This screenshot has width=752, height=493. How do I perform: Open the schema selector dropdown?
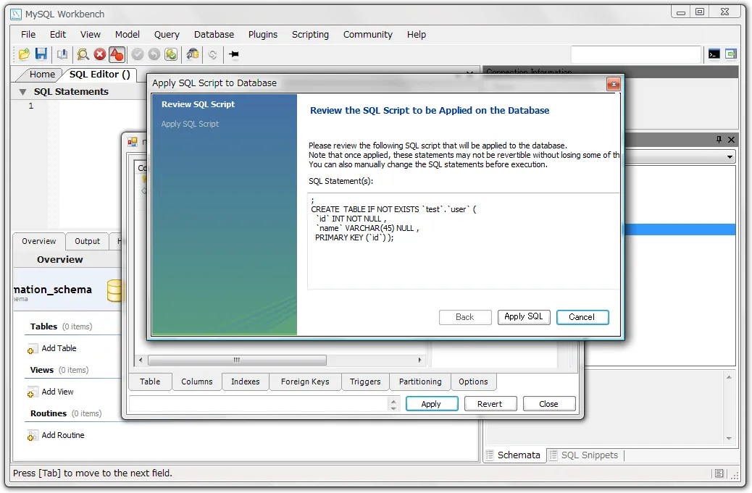pos(729,157)
